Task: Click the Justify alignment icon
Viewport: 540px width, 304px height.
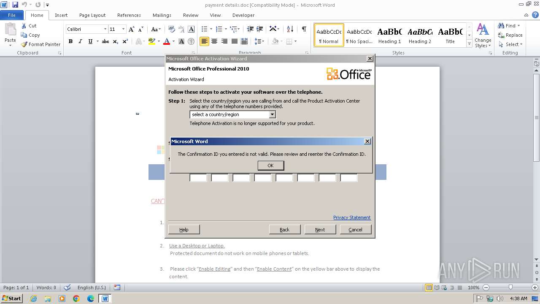Action: 234,41
